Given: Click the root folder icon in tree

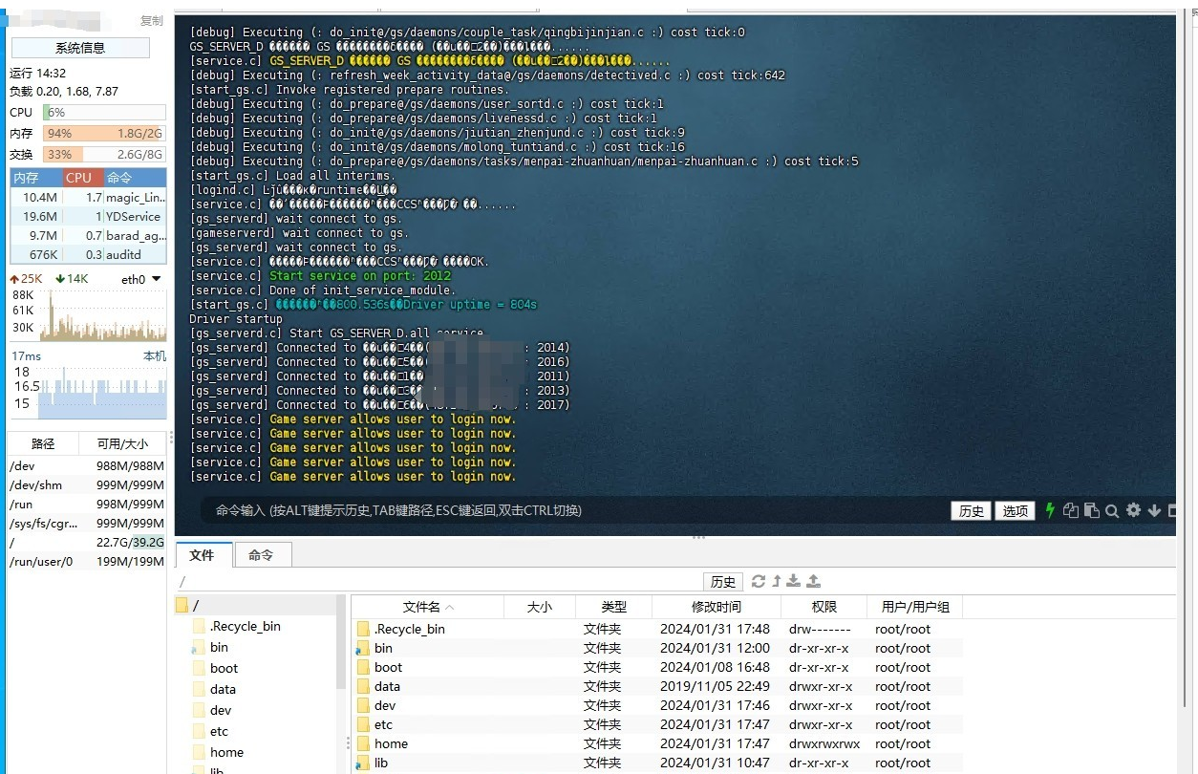Looking at the screenshot, I should pos(182,605).
